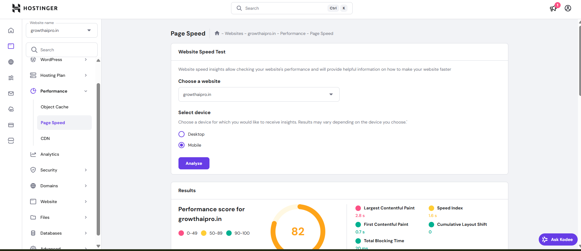Expand the Databases section chevron
This screenshot has height=251, width=581.
pyautogui.click(x=86, y=233)
